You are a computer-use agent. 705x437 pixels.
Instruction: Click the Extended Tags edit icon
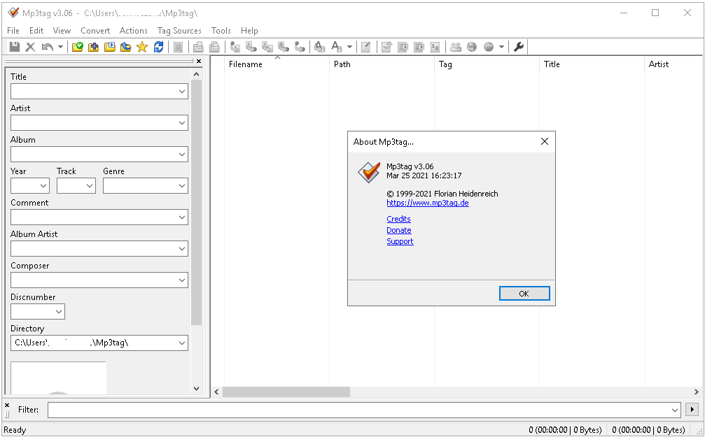pos(366,47)
